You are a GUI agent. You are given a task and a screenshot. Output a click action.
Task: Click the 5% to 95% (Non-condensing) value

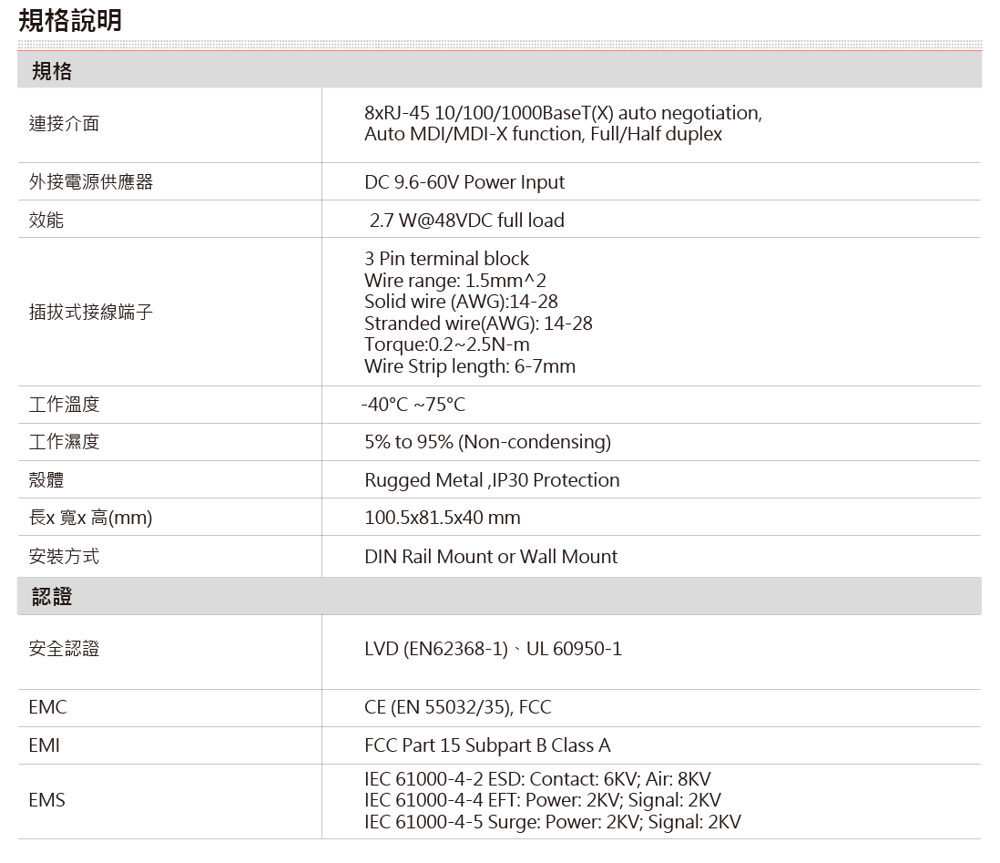point(487,442)
